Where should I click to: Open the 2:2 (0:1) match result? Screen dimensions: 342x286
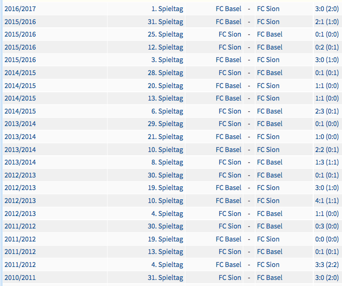327,150
